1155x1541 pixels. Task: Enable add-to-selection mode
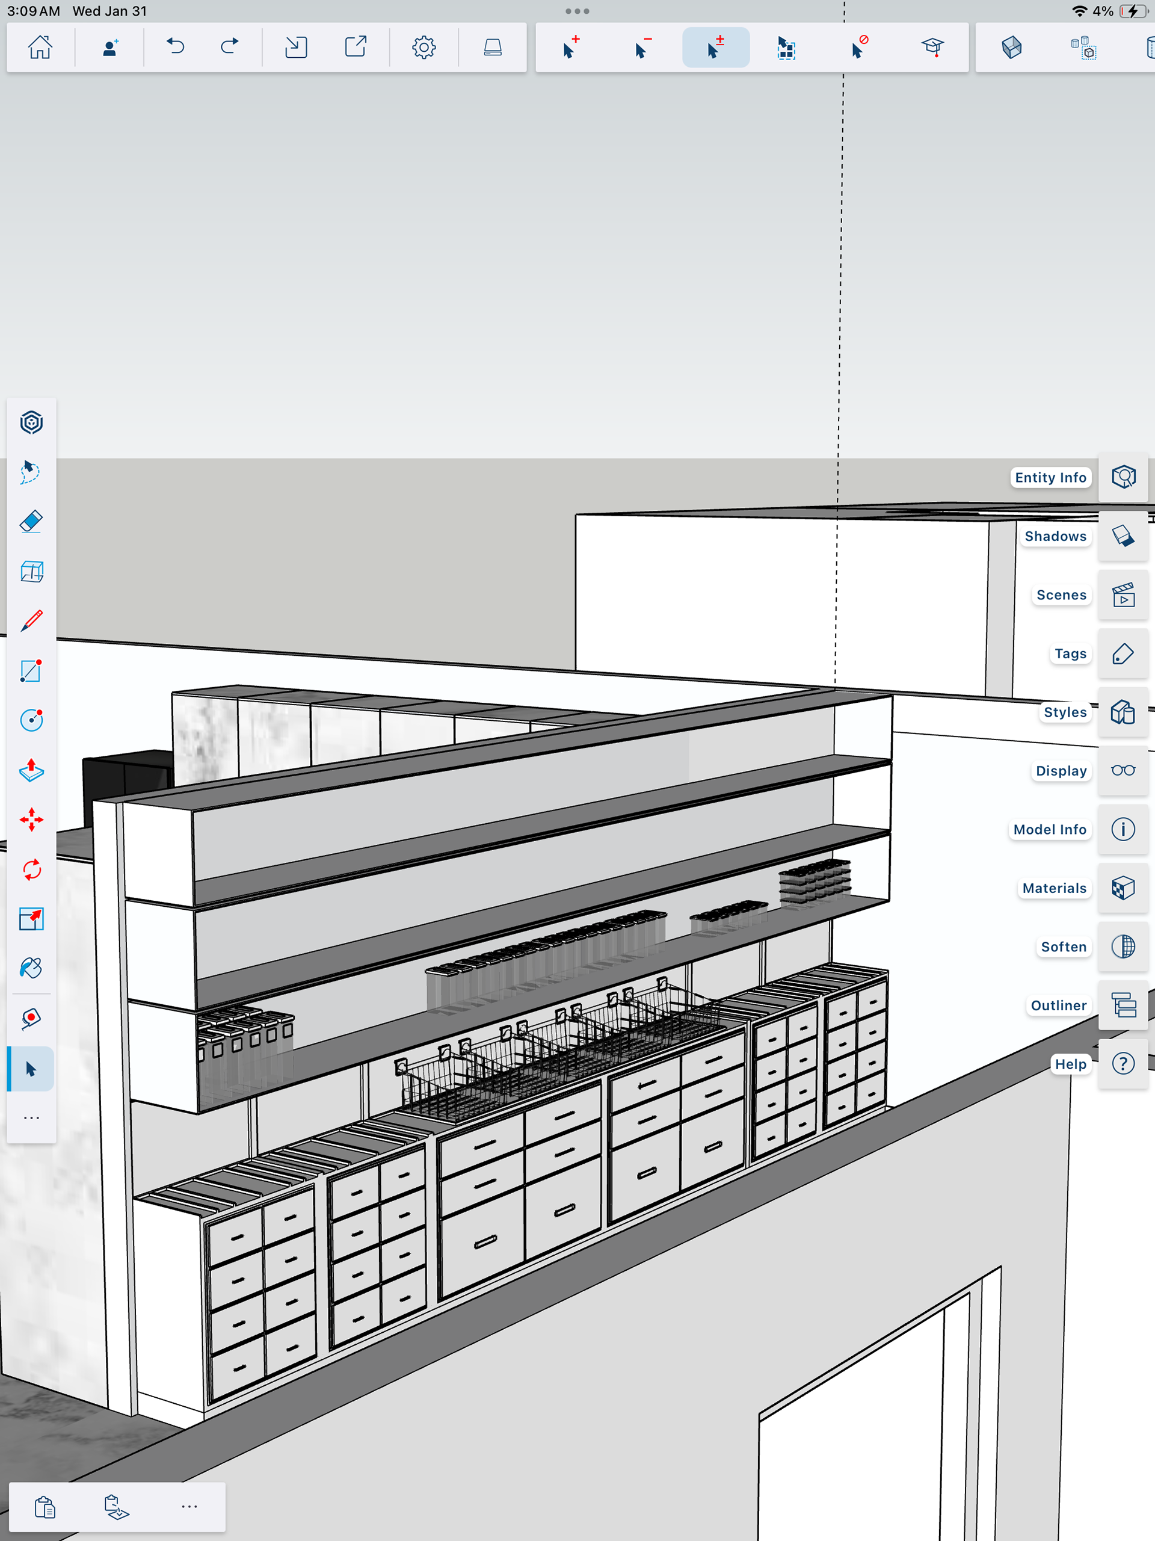(570, 48)
